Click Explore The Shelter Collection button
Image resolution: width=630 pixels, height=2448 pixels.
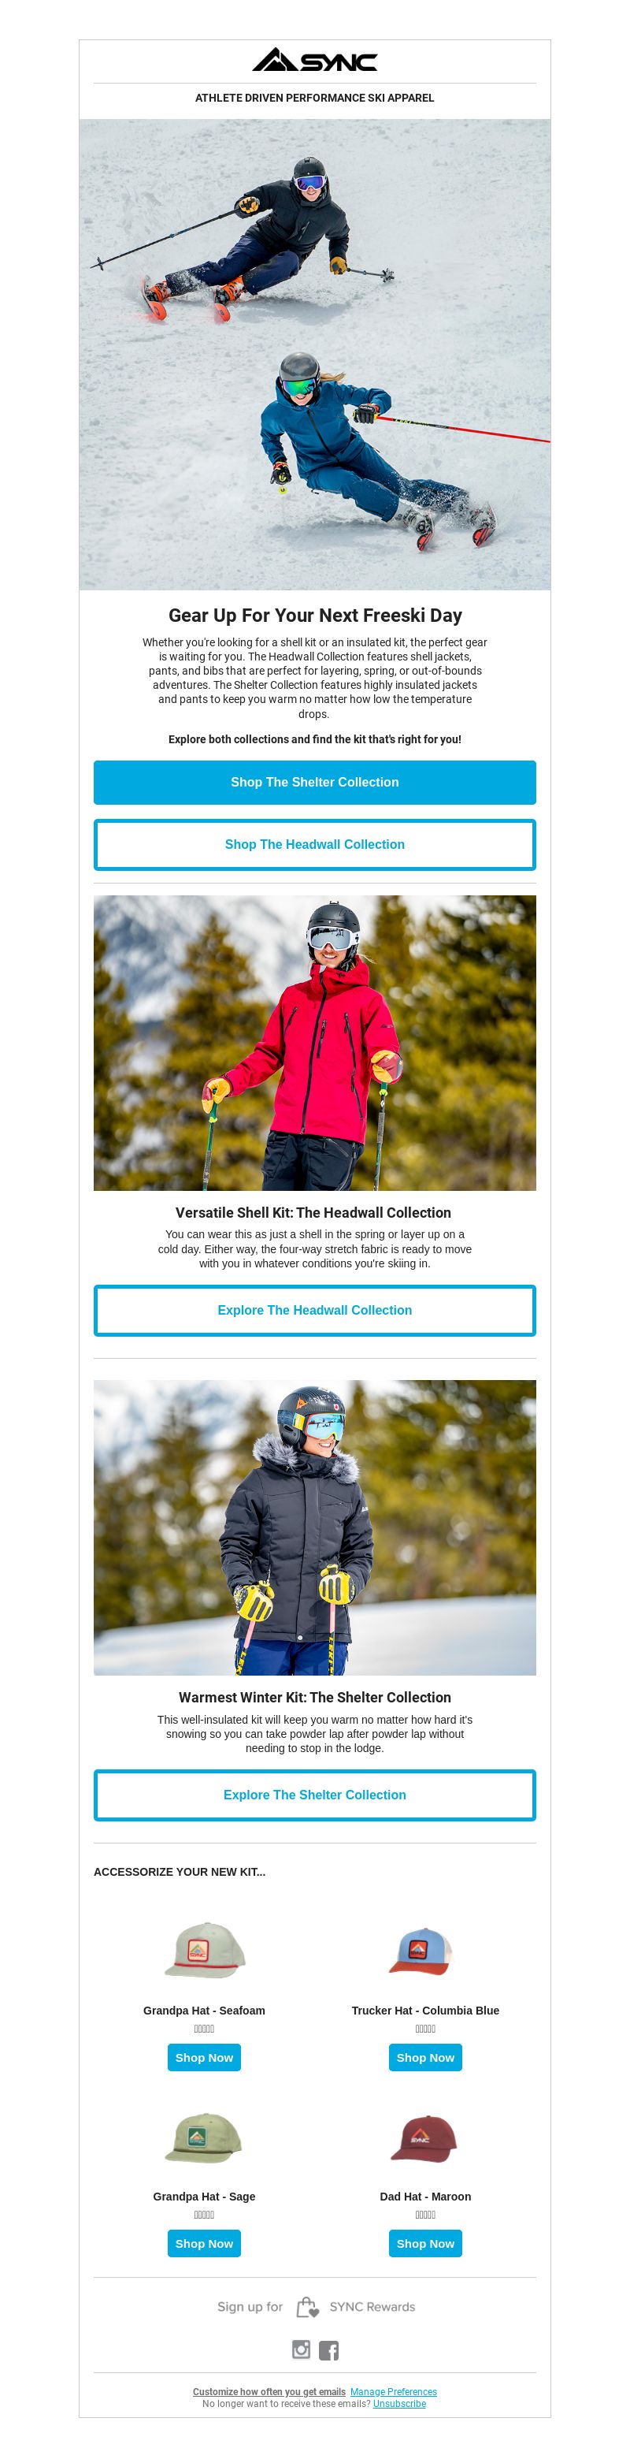coord(314,1794)
